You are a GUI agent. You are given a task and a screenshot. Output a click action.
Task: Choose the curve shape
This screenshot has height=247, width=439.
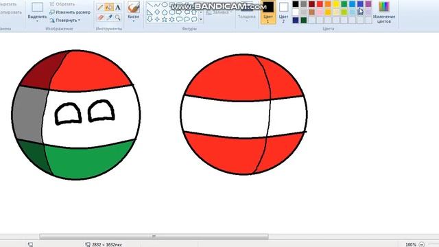coord(157,5)
